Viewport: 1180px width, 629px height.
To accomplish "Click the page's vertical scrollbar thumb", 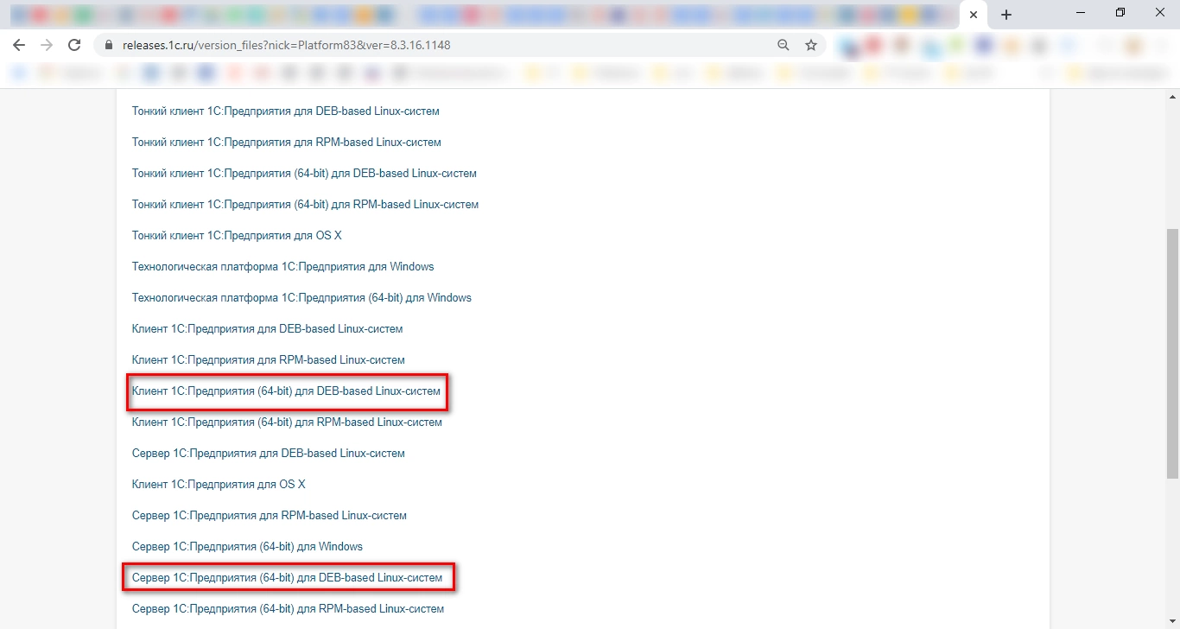I will [x=1172, y=353].
